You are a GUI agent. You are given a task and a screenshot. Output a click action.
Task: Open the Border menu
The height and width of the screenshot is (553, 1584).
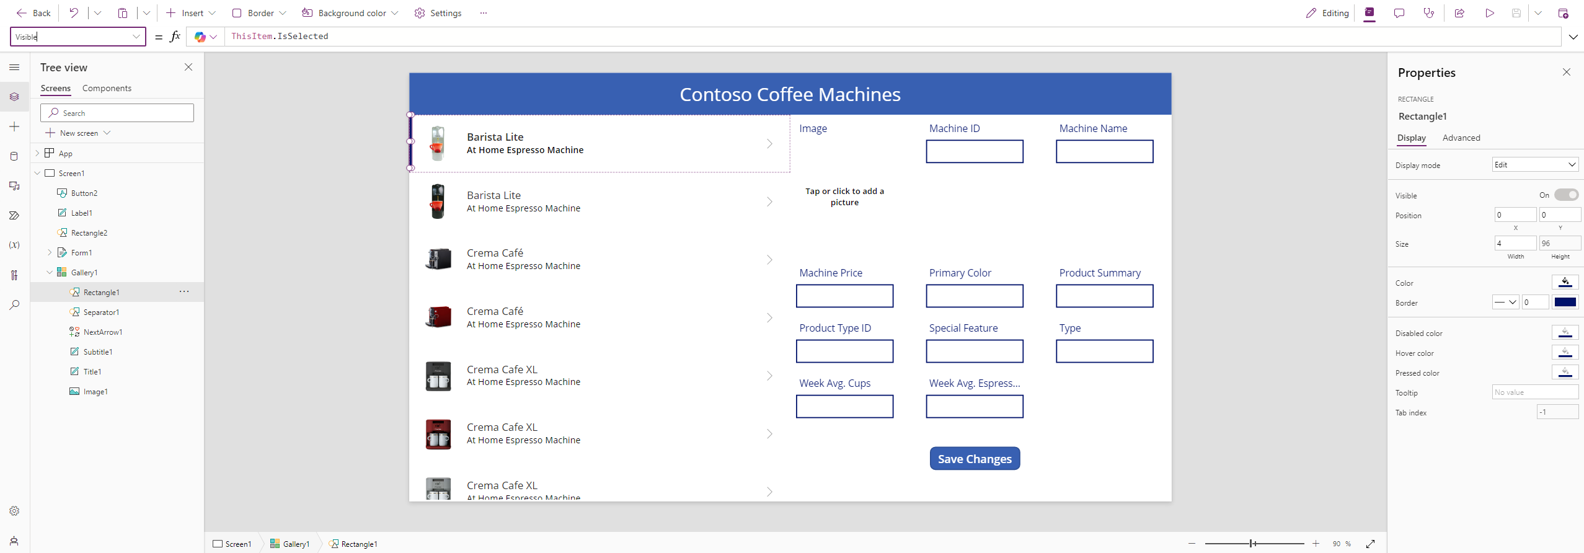(259, 13)
